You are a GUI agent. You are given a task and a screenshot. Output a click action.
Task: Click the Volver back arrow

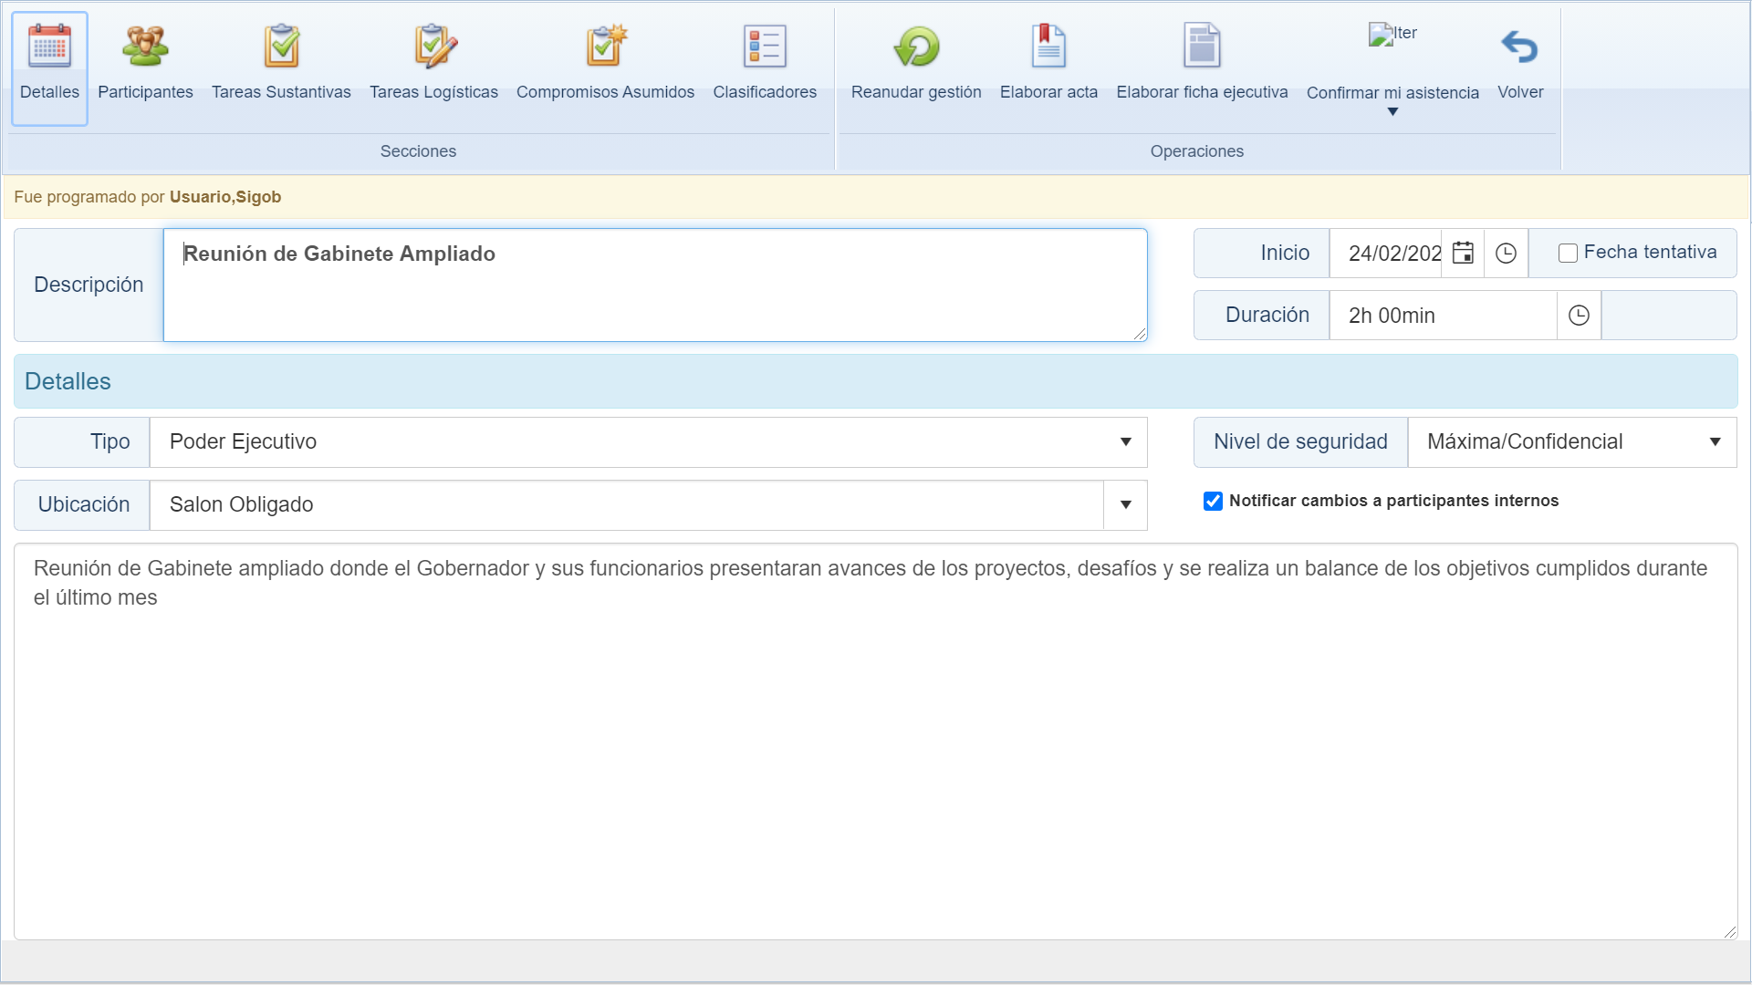1520,67
